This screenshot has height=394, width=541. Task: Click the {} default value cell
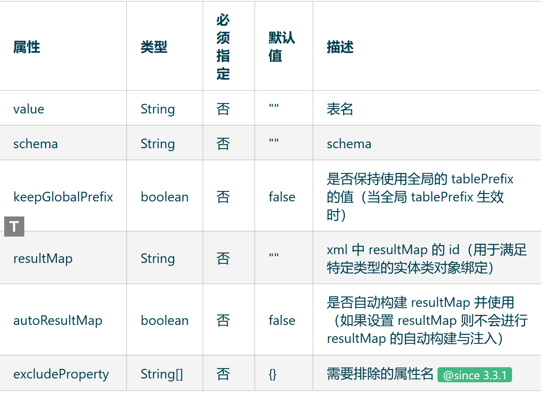click(x=272, y=374)
